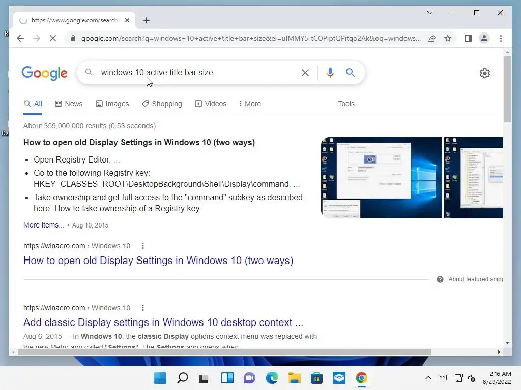Open Widgets from the taskbar
The height and width of the screenshot is (390, 521).
(x=227, y=378)
